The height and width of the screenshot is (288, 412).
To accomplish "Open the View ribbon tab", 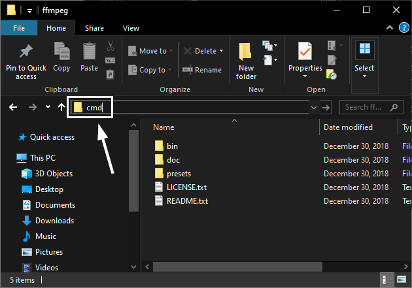I will (131, 28).
